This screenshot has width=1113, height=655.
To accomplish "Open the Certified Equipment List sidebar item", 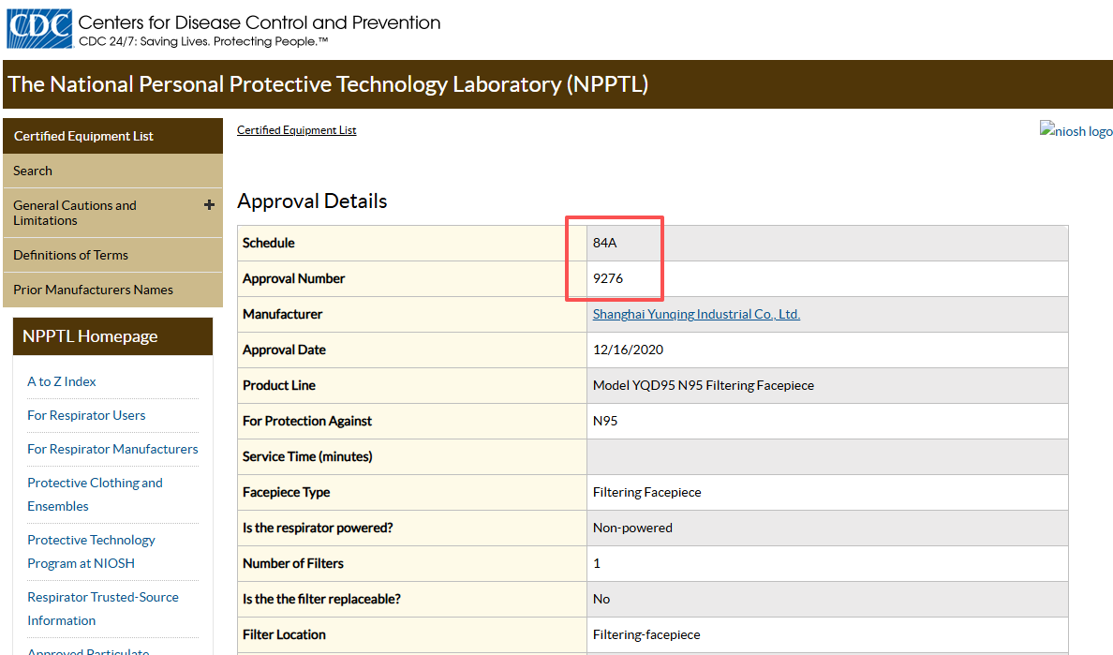I will point(112,136).
